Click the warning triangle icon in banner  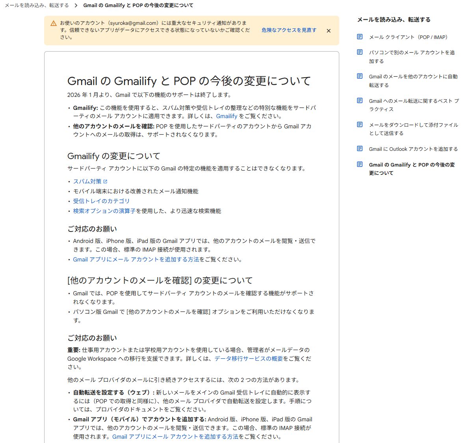tap(54, 23)
